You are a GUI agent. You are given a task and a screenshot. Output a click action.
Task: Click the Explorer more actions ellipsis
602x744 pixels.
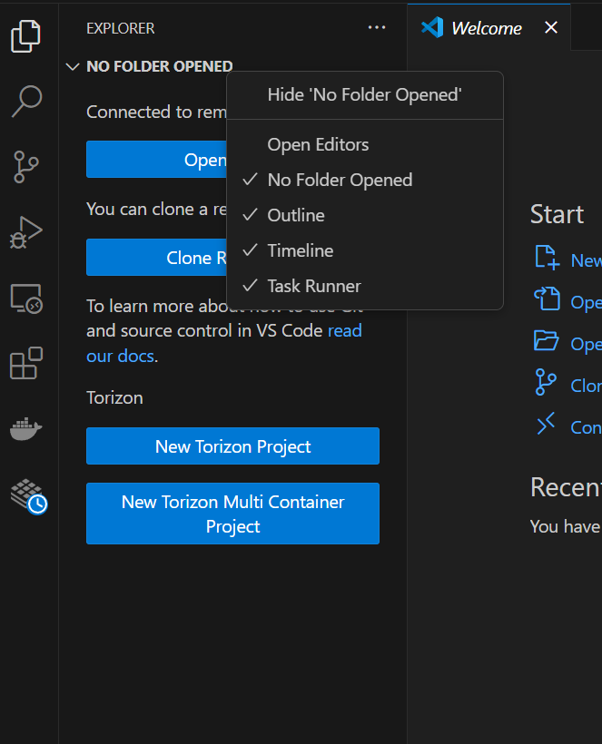pos(377,27)
